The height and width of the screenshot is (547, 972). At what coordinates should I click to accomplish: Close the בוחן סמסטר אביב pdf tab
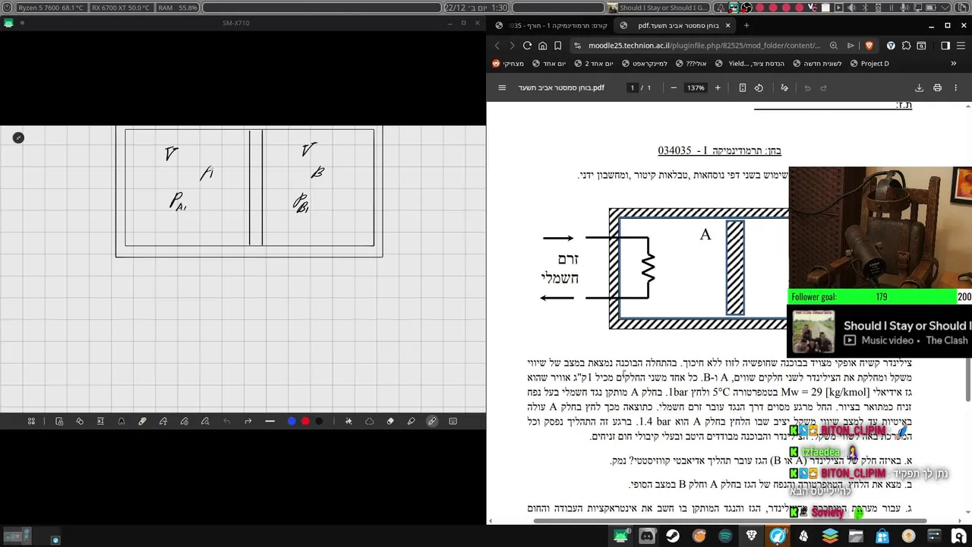(727, 25)
